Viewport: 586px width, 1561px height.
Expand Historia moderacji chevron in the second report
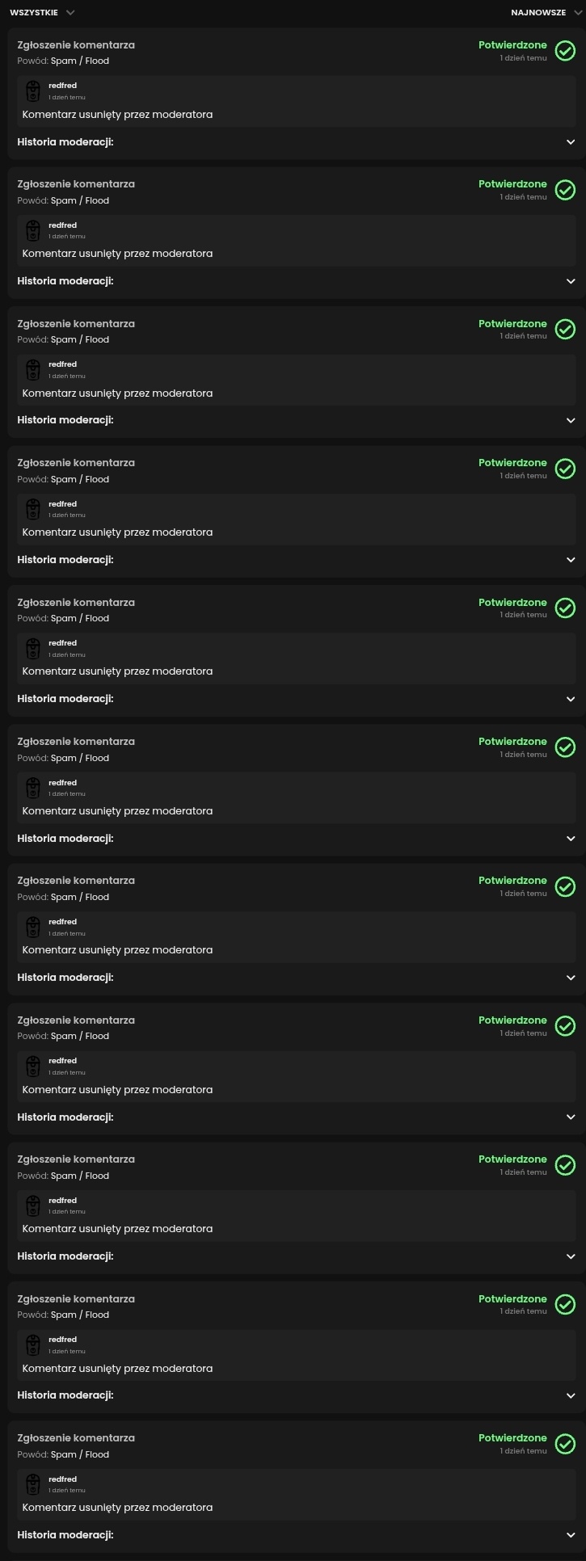(x=571, y=281)
